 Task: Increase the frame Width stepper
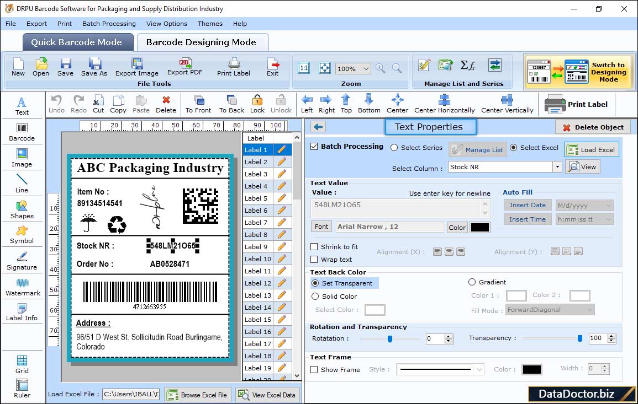pos(605,366)
